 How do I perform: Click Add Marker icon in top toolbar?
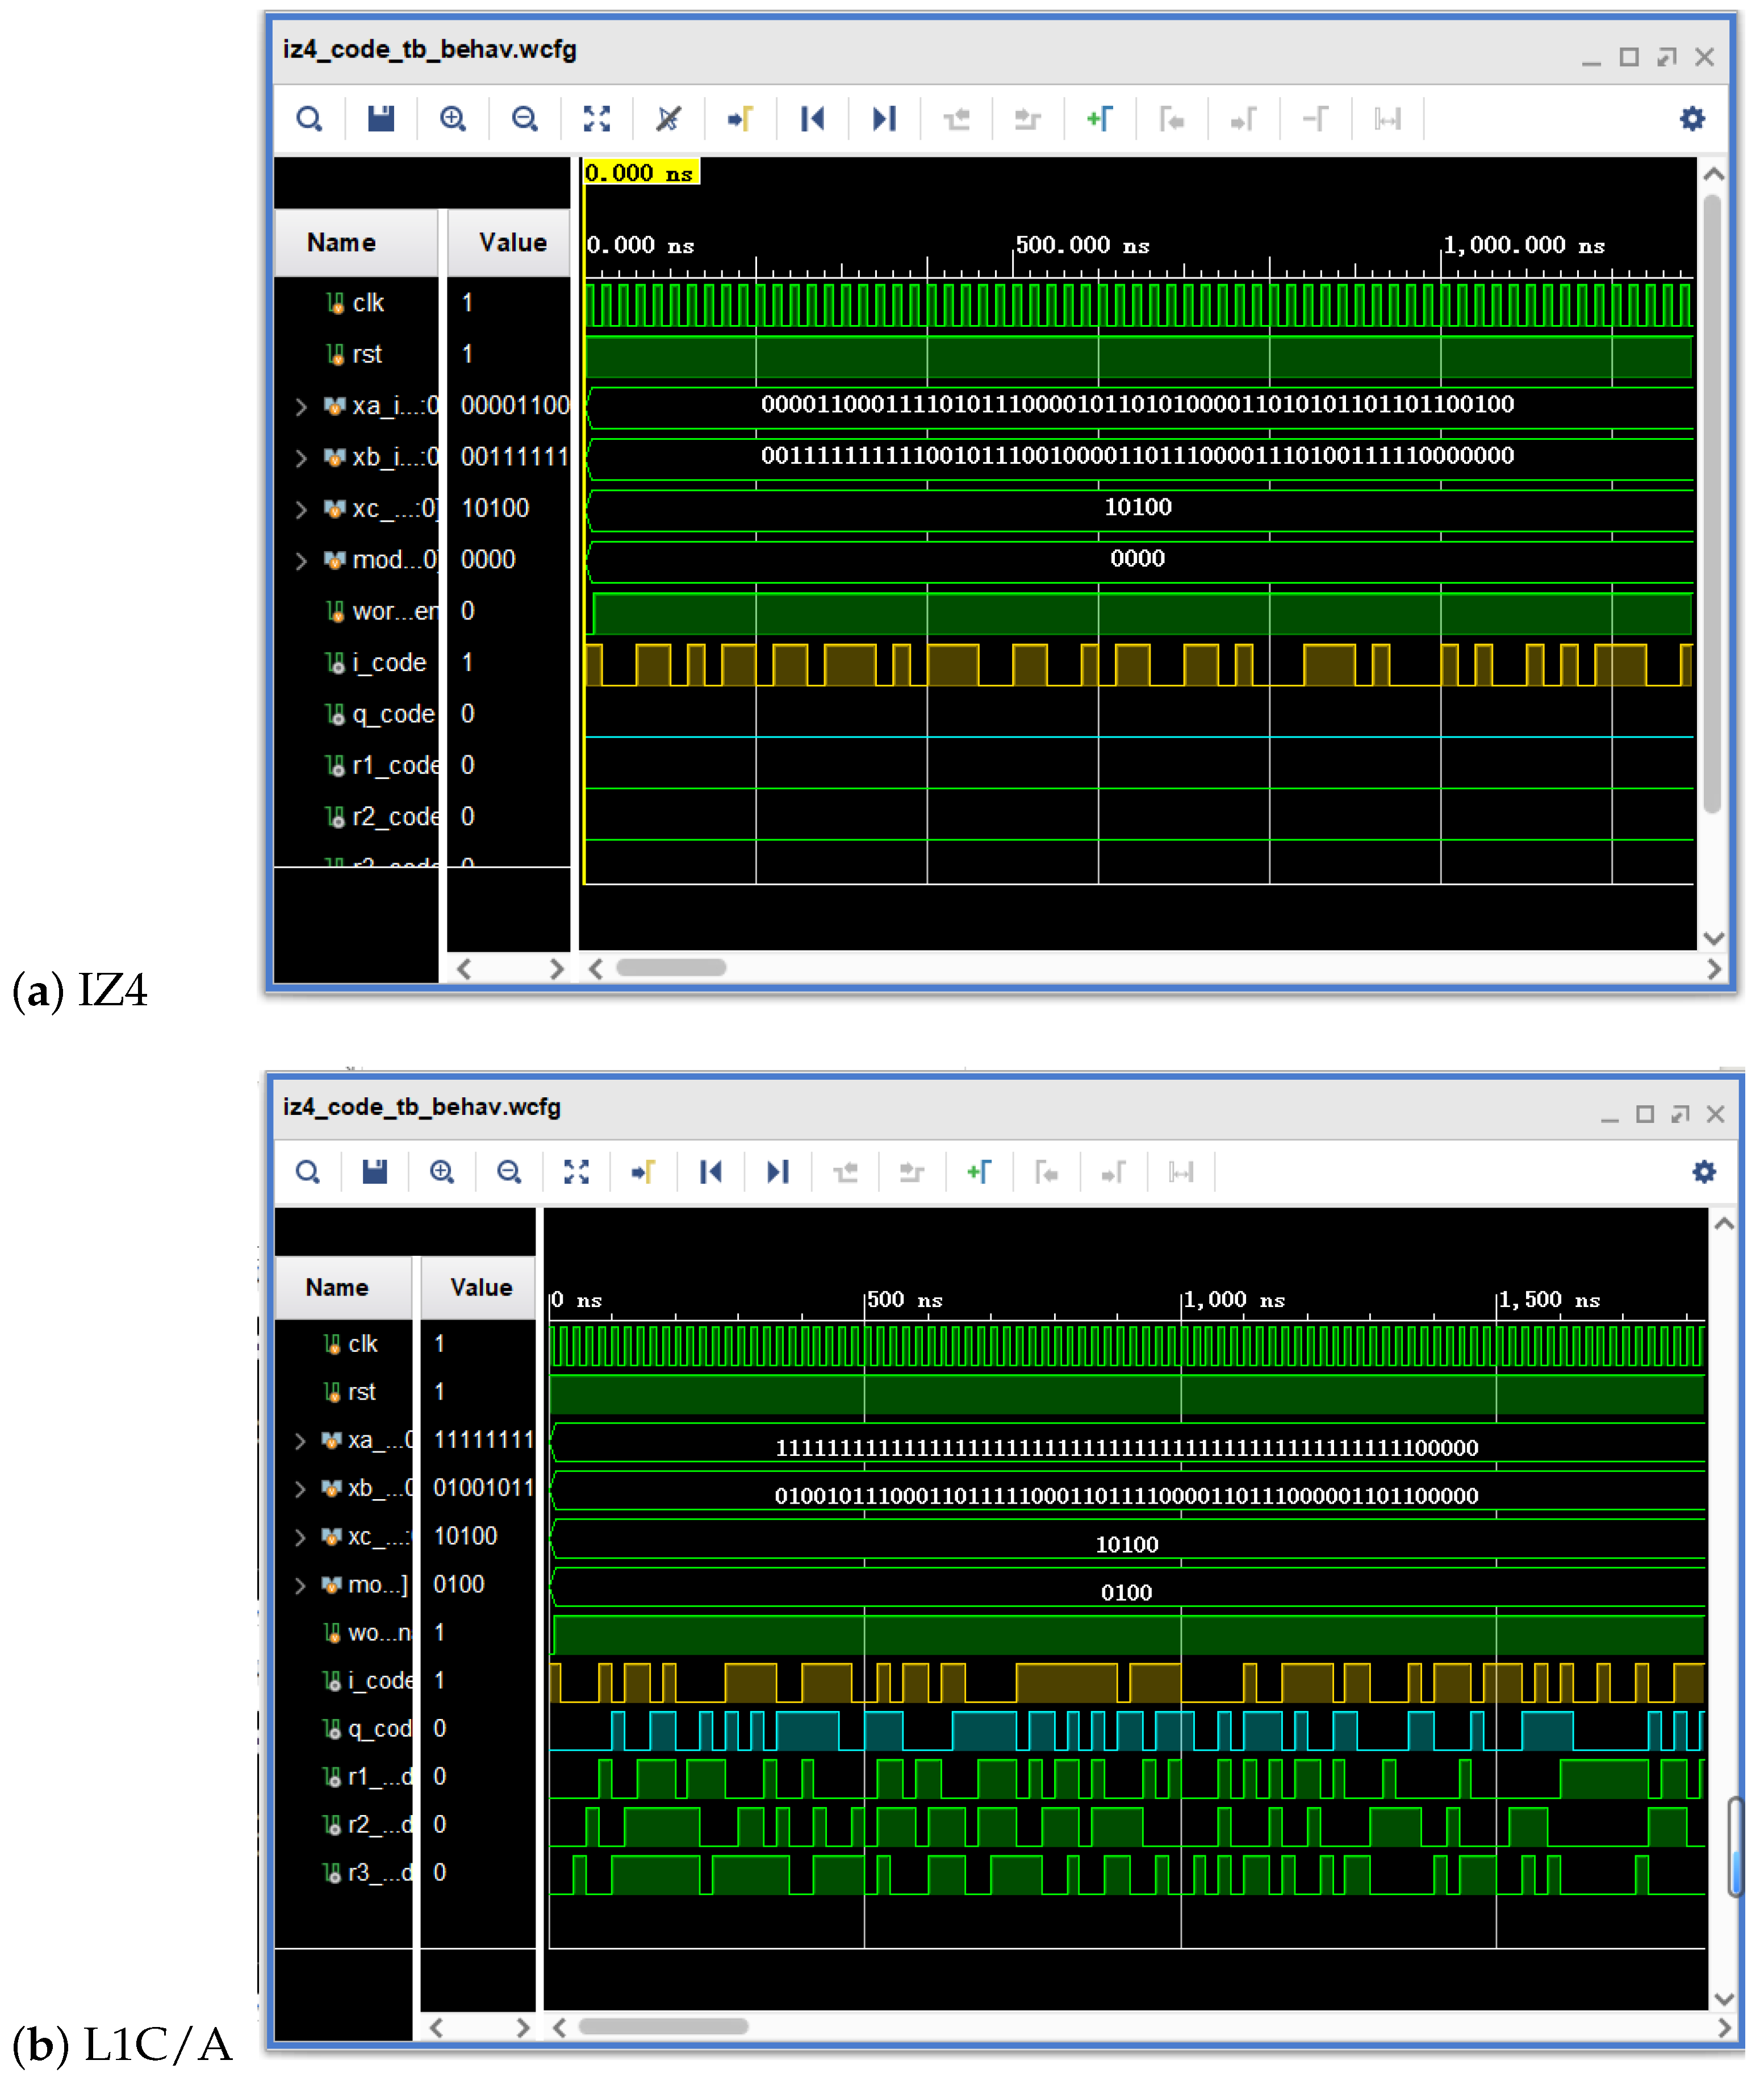(1100, 119)
